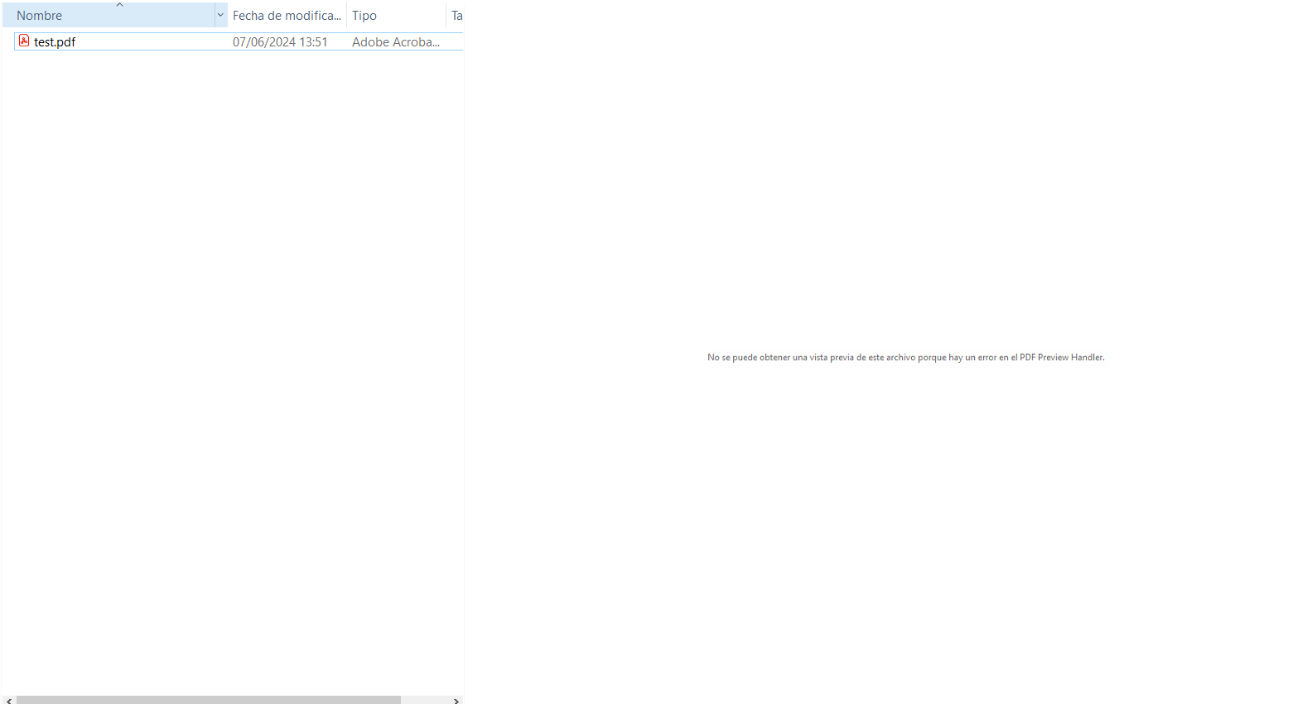Viewport: 1312px width, 704px height.
Task: Click the horizontal scrollbar left arrow
Action: 9,700
